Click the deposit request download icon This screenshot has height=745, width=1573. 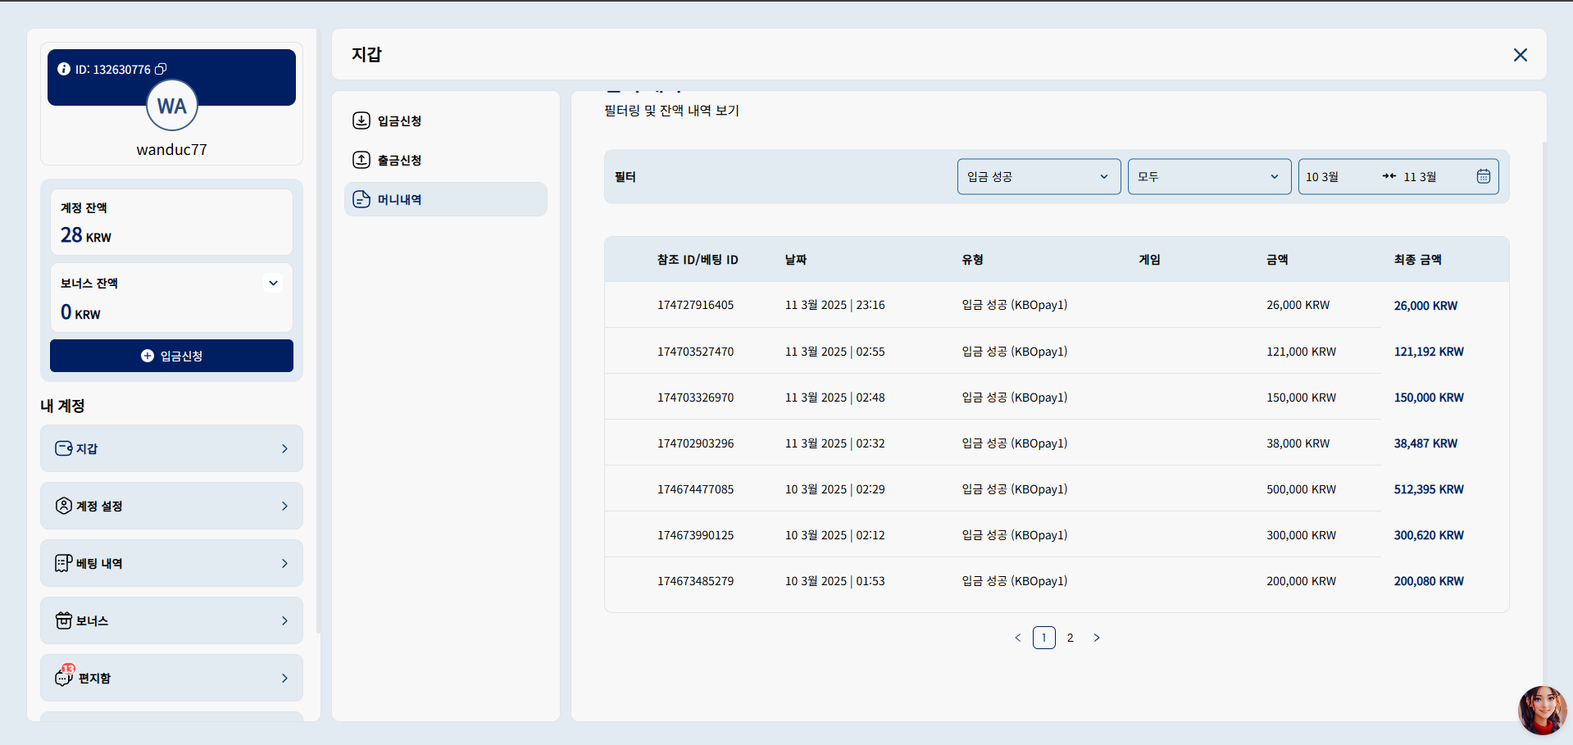pos(361,120)
